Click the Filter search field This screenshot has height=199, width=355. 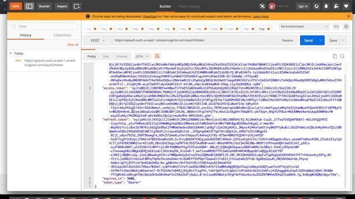(x=44, y=27)
